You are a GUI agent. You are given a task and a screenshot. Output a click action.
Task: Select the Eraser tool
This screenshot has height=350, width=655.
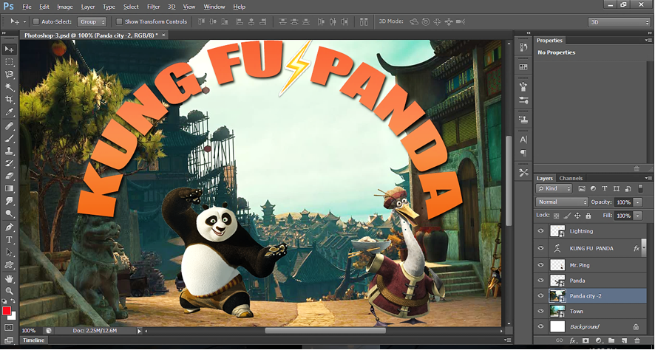pyautogui.click(x=9, y=176)
